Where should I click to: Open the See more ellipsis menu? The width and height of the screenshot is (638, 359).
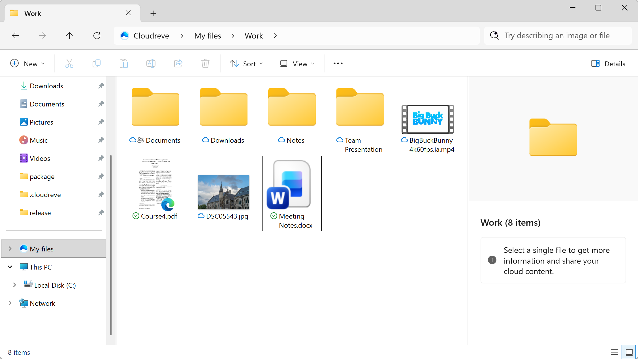pyautogui.click(x=338, y=63)
